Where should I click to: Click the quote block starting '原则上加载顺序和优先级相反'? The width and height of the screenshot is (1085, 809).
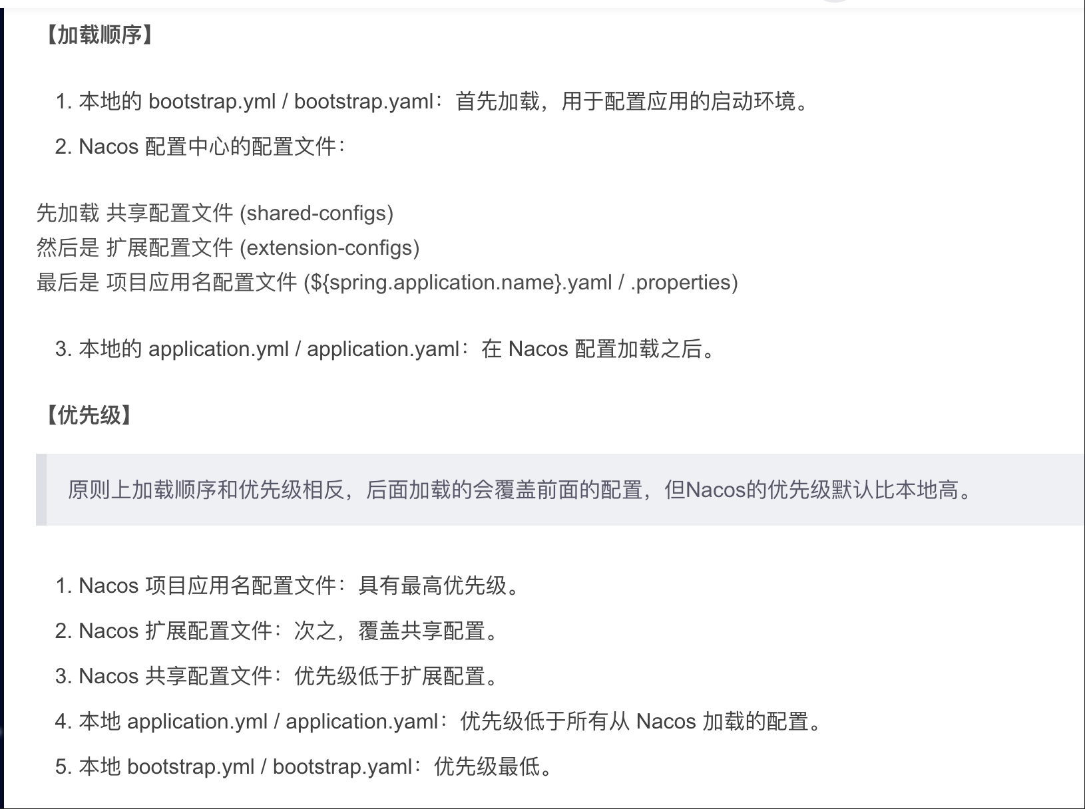pyautogui.click(x=560, y=490)
